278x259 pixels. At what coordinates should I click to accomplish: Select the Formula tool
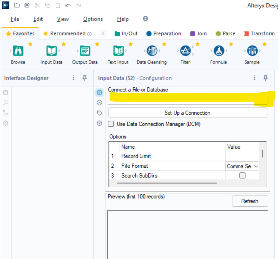click(x=218, y=51)
